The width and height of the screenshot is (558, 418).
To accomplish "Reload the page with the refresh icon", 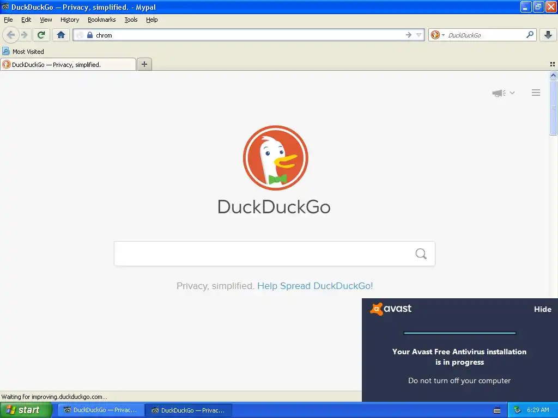I will coord(41,35).
